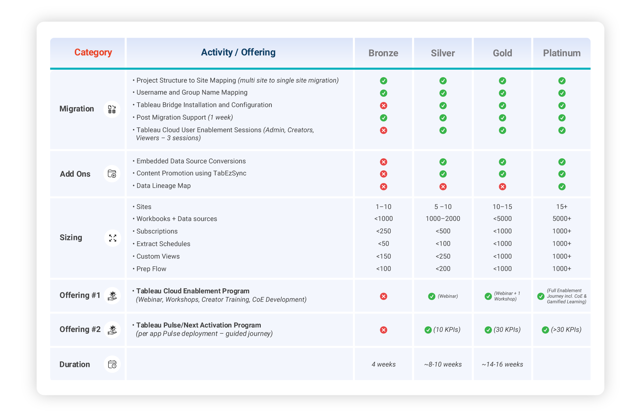Click Gold green check for Post Migration Support

502,118
